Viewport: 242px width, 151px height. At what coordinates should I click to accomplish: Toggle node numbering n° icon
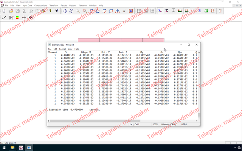click(x=124, y=11)
